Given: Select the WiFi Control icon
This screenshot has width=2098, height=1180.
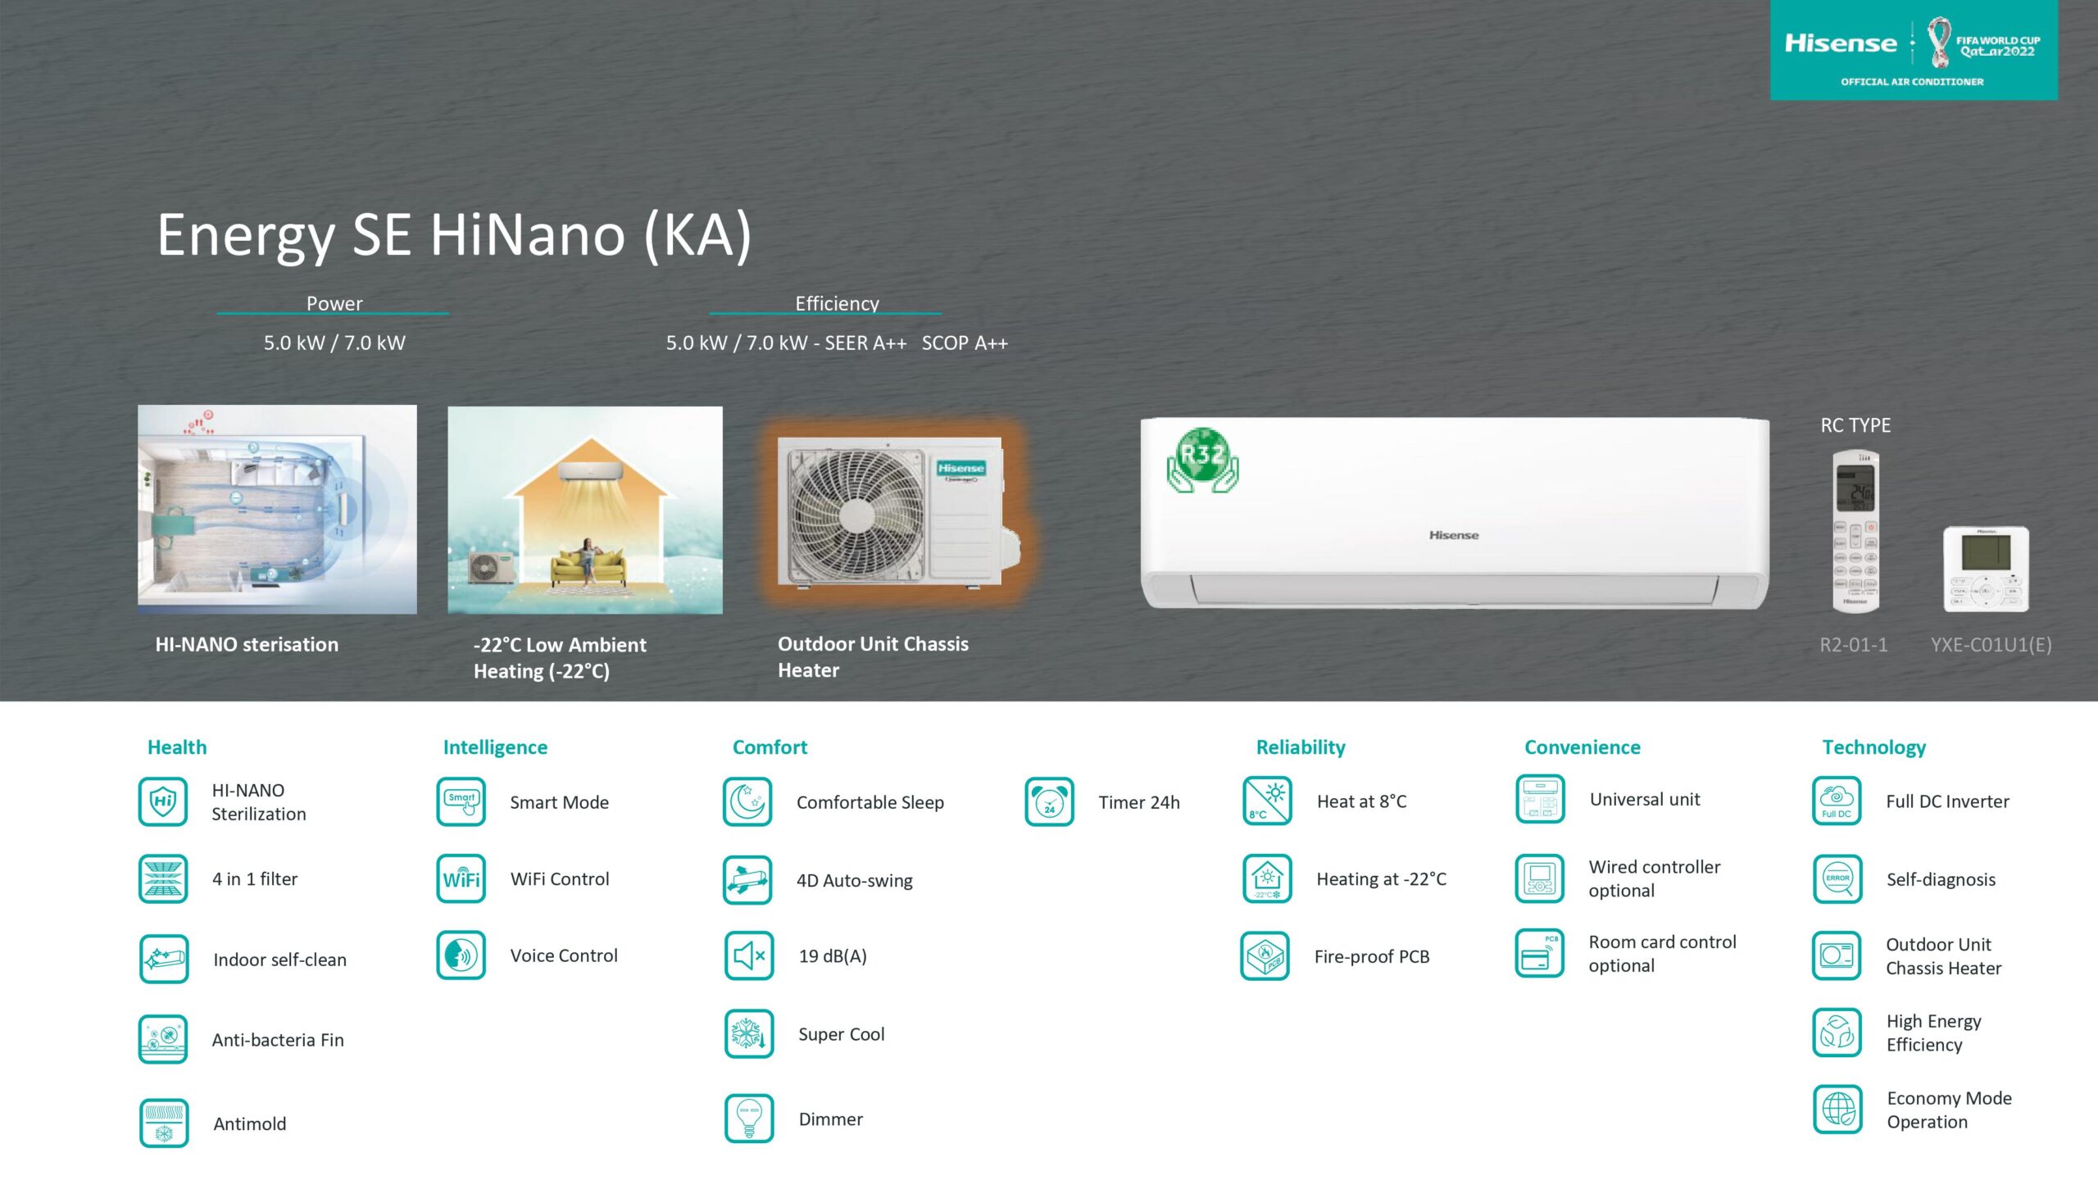Looking at the screenshot, I should click(x=461, y=879).
